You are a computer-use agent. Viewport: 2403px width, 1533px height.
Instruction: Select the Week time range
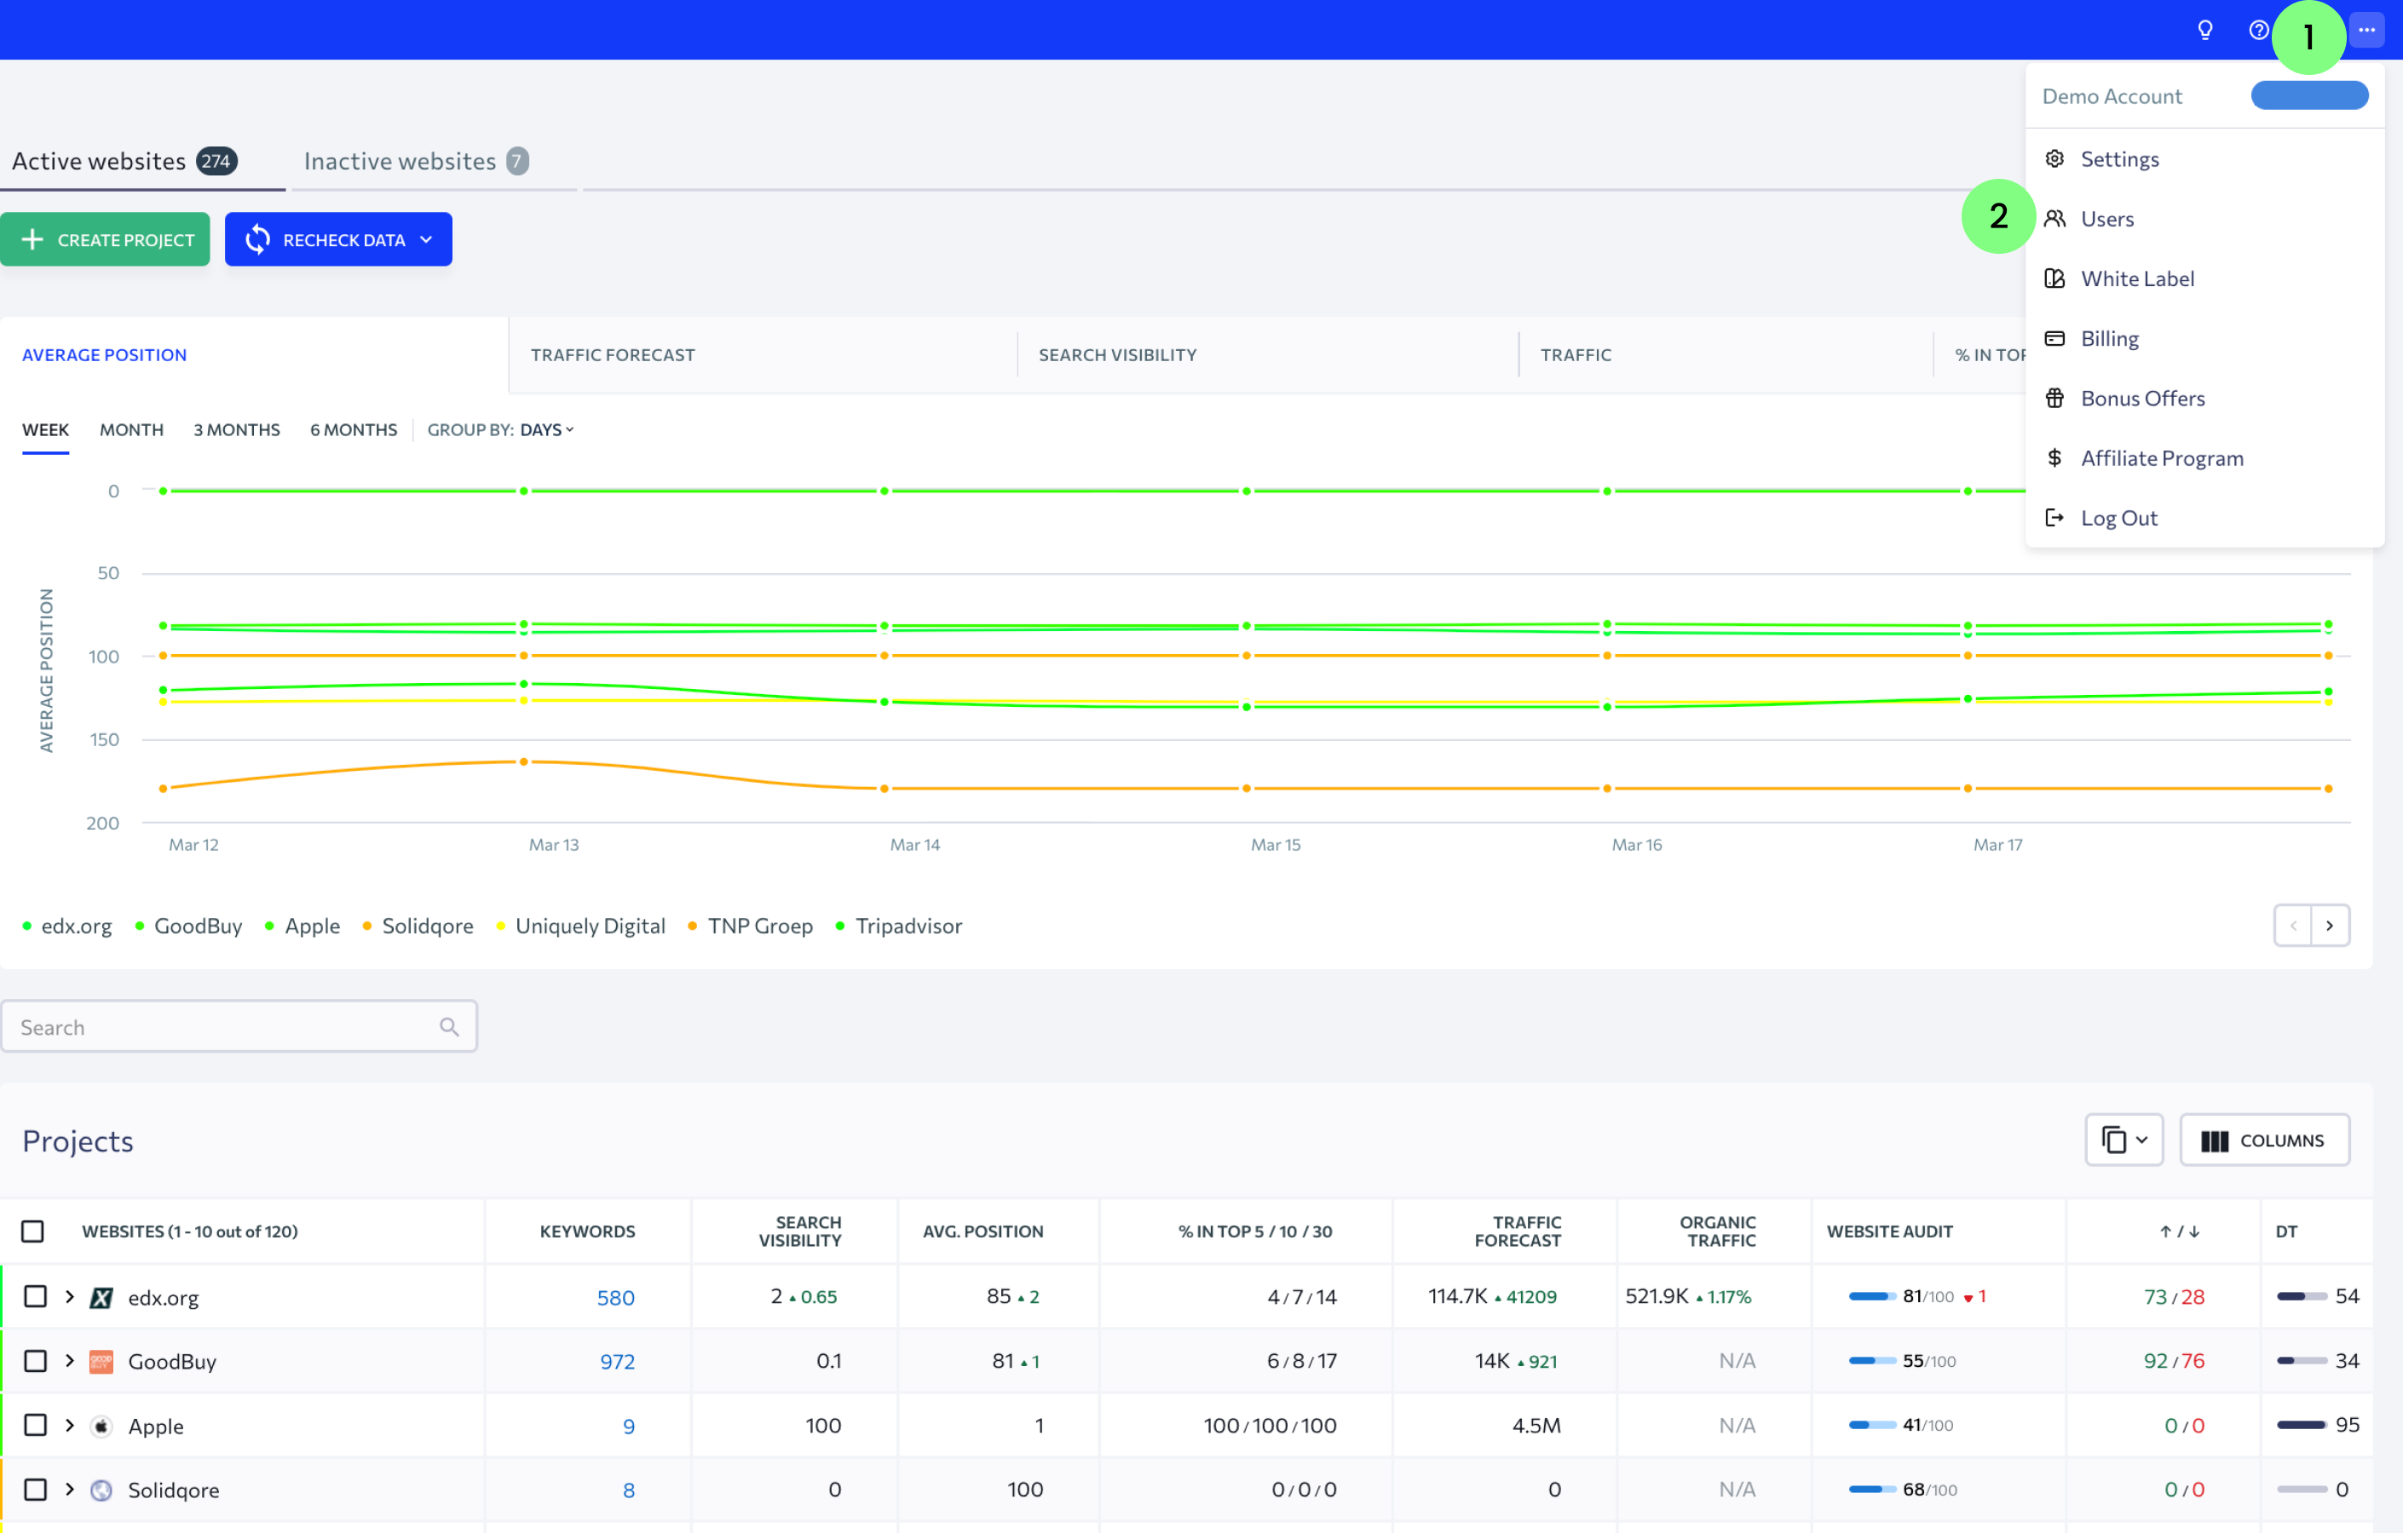tap(45, 430)
